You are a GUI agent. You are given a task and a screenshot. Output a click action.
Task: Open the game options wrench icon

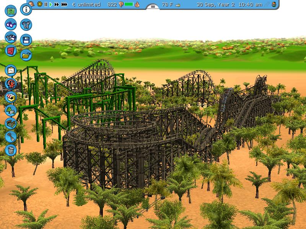pyautogui.click(x=26, y=25)
